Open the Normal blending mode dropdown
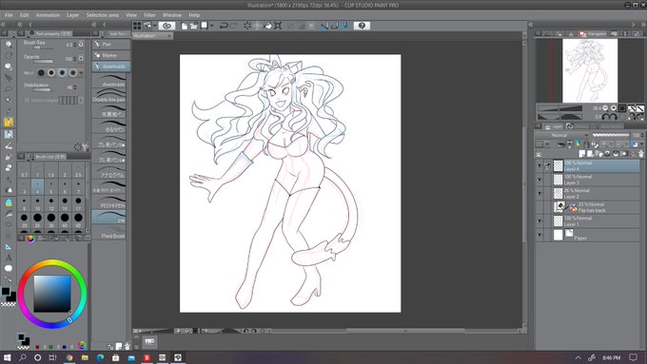The width and height of the screenshot is (647, 364). [563, 135]
